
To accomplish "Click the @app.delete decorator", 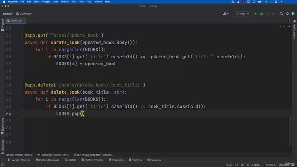I will [39, 85].
